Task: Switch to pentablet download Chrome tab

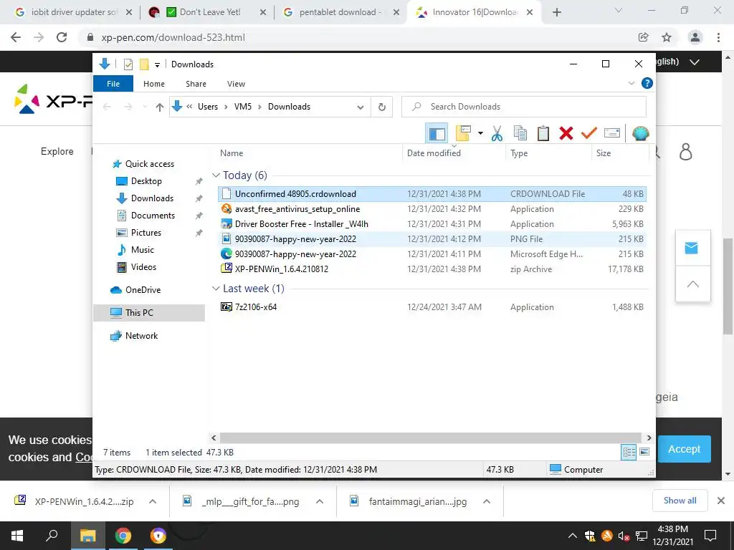Action: click(x=342, y=12)
